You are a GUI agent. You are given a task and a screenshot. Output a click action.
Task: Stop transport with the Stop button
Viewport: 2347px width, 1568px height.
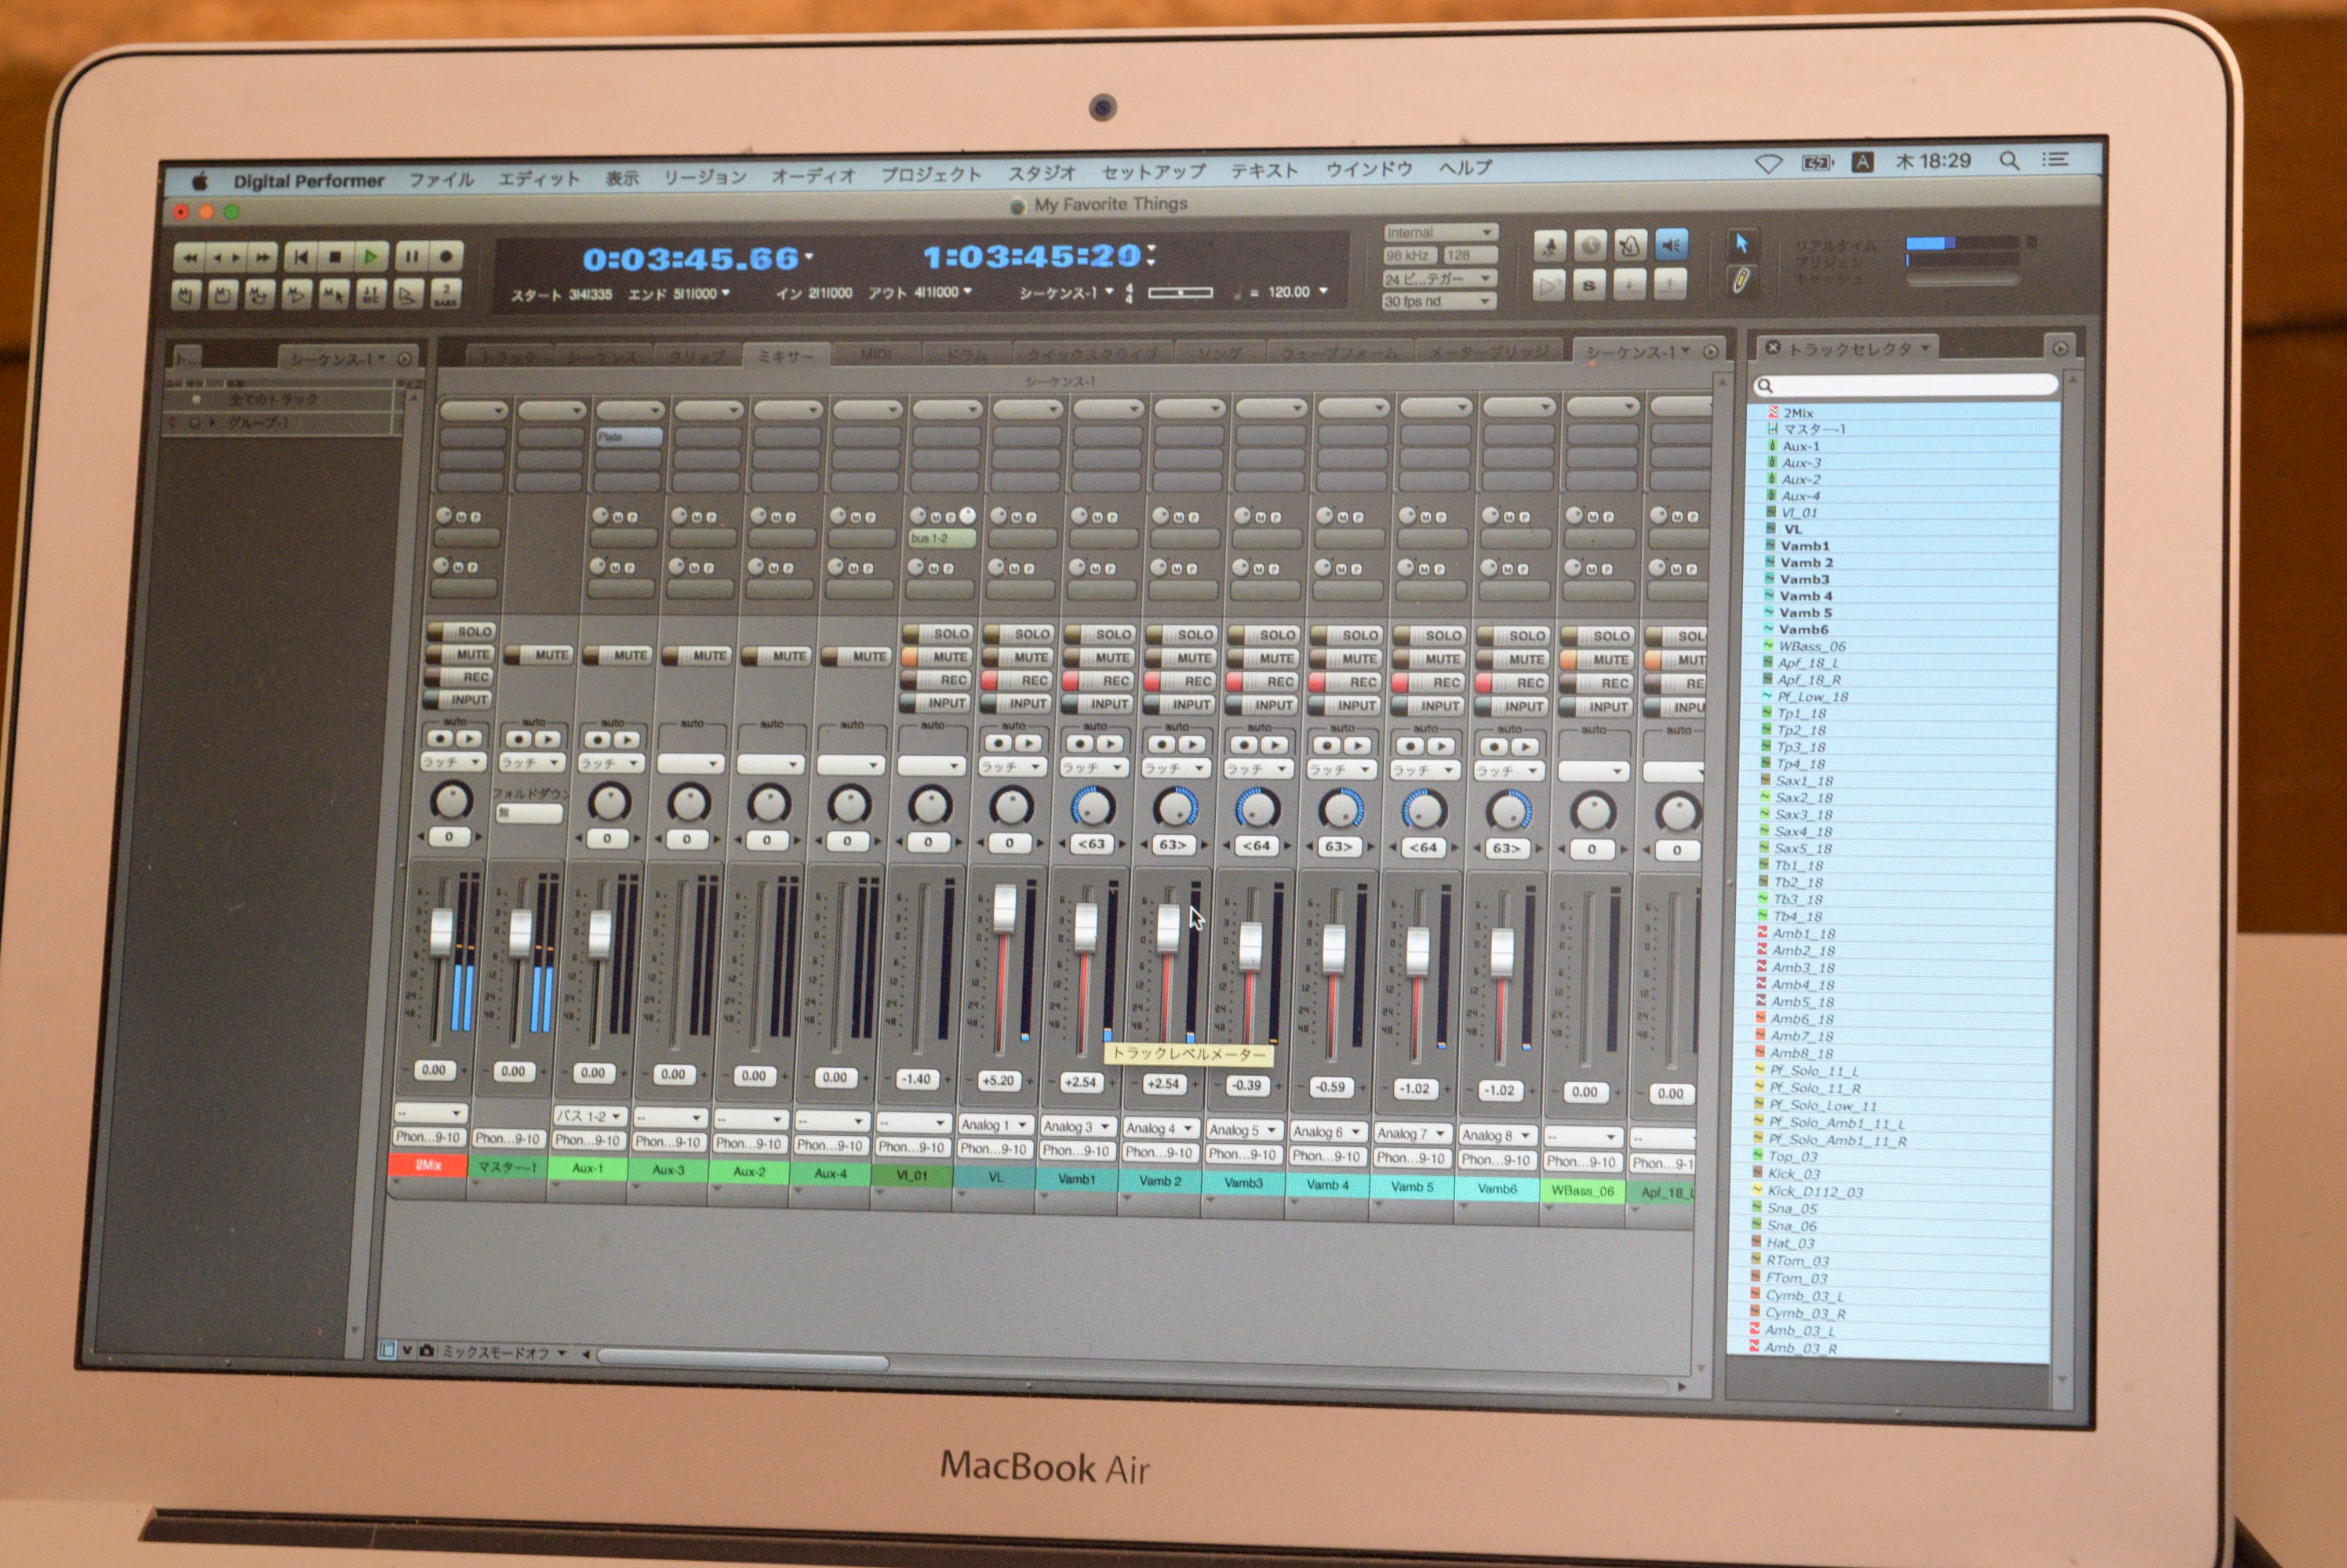click(x=335, y=257)
